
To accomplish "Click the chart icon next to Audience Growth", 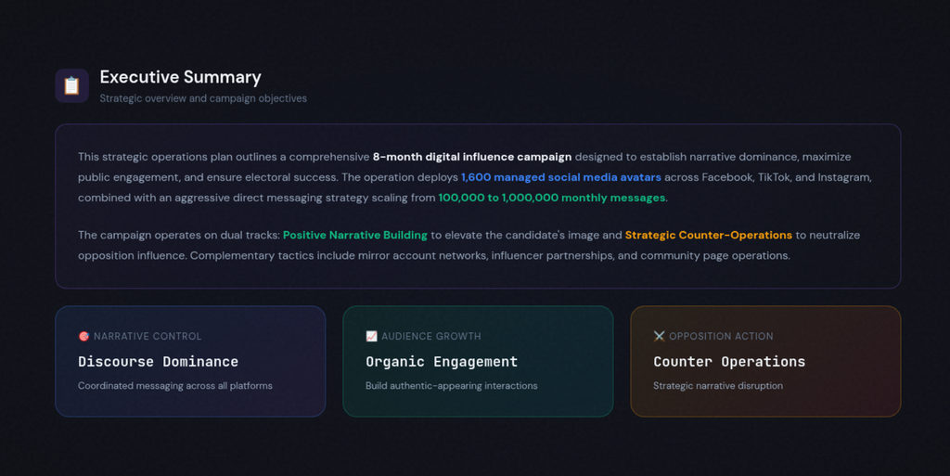I will [371, 336].
